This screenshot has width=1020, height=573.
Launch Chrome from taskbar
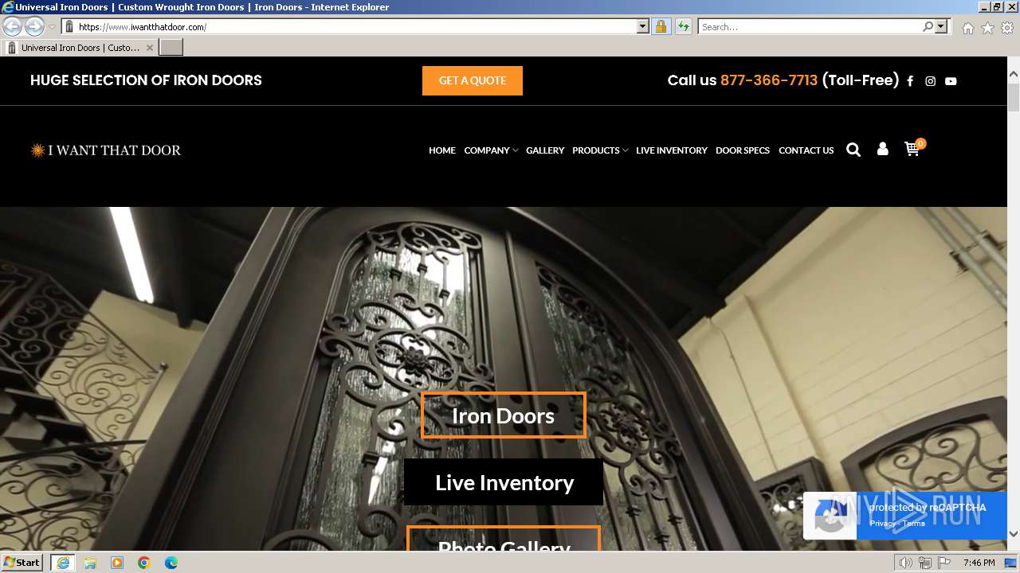click(x=144, y=563)
